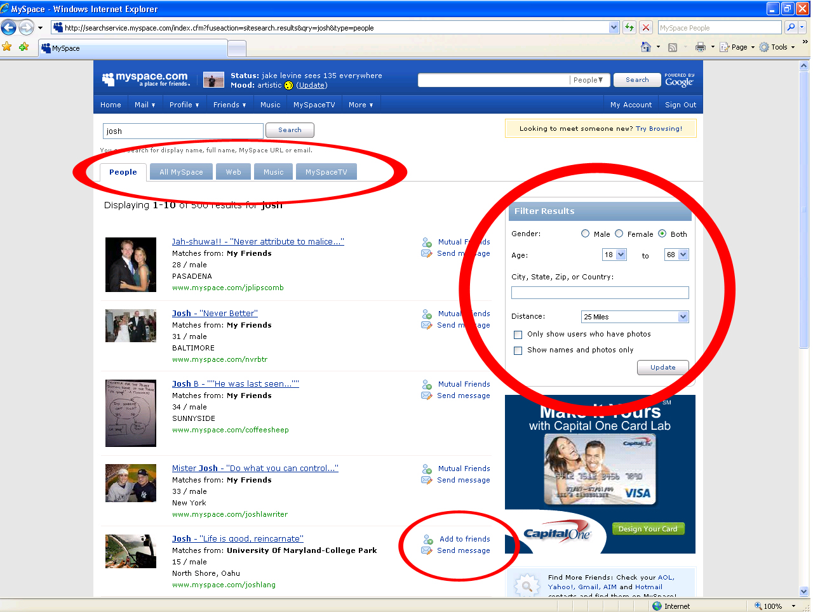Click the Internet zone globe in status bar
Image resolution: width=813 pixels, height=612 pixels.
coord(657,606)
